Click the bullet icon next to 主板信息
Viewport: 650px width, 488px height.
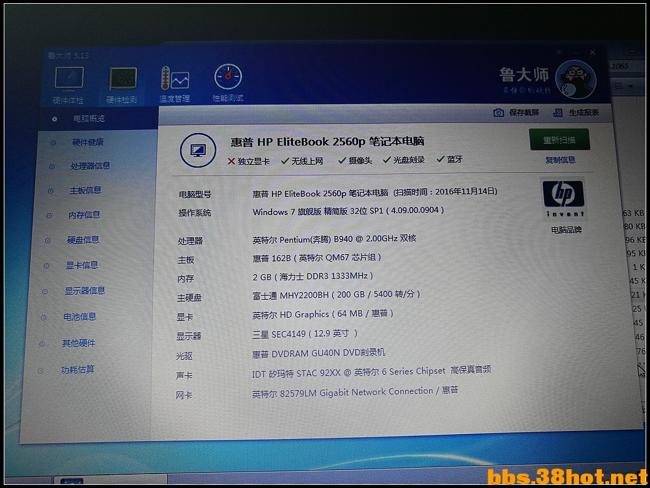(51, 191)
